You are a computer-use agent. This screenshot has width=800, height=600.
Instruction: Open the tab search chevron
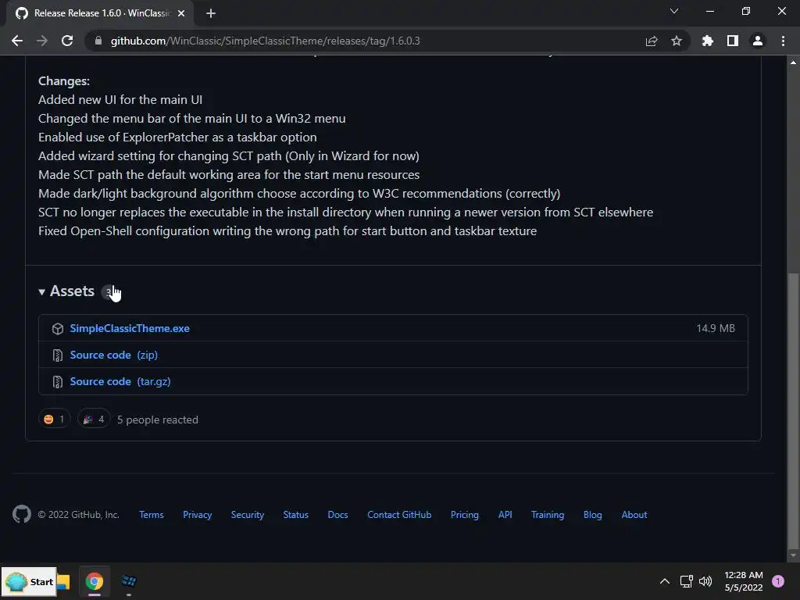coord(674,11)
